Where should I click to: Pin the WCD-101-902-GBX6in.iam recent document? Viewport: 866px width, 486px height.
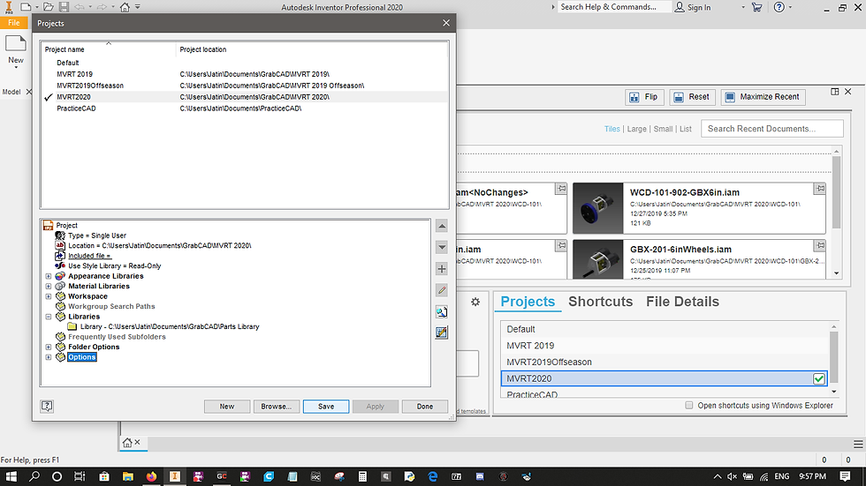pyautogui.click(x=820, y=189)
